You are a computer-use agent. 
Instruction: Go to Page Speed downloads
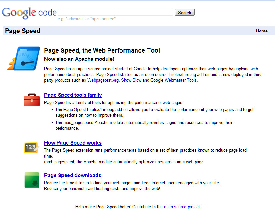click(73, 175)
